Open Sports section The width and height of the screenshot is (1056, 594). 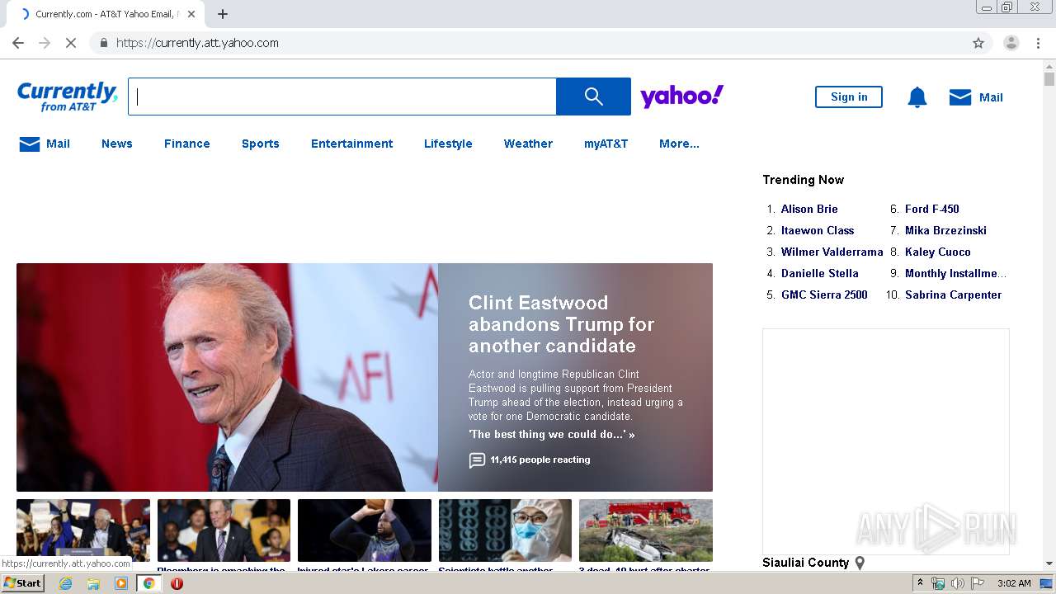point(261,144)
